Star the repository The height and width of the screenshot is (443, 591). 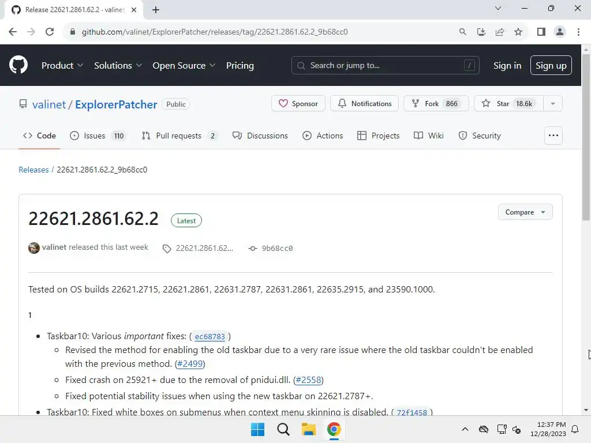pyautogui.click(x=508, y=104)
